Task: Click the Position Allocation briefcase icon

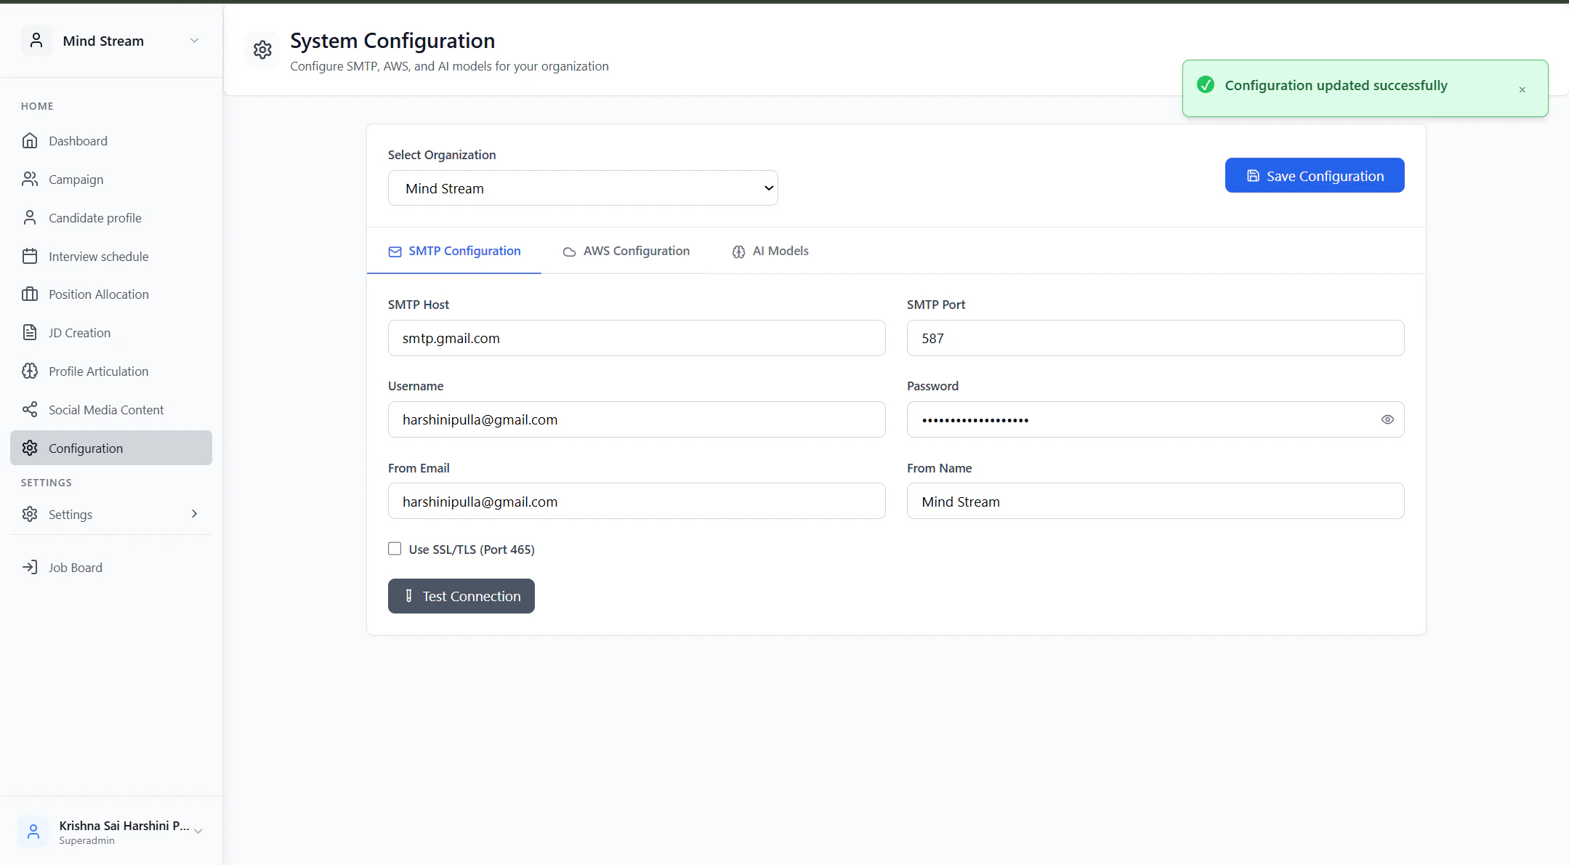Action: (x=30, y=294)
